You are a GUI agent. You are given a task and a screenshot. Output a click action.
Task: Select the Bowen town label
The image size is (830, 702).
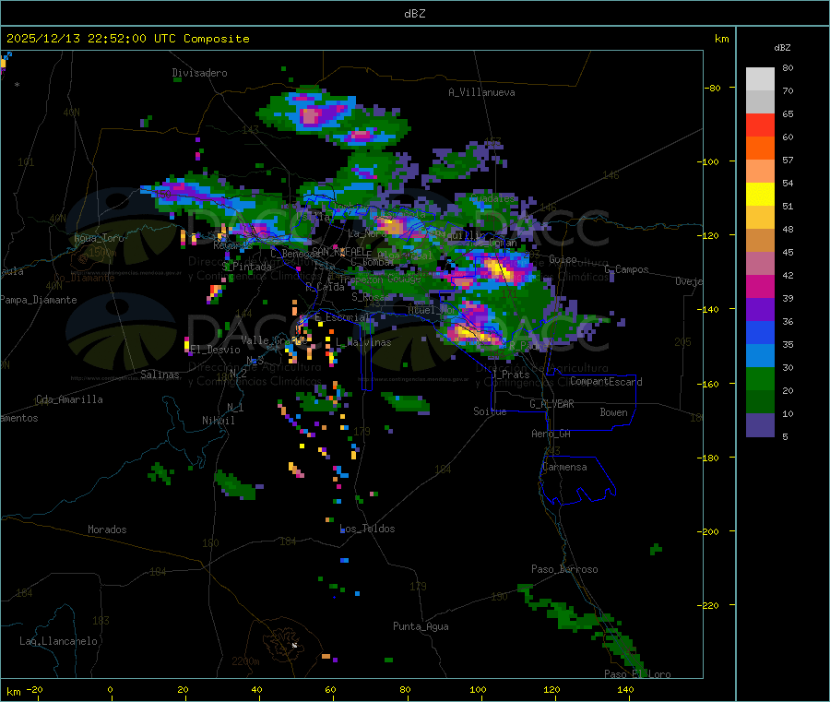[x=613, y=412]
